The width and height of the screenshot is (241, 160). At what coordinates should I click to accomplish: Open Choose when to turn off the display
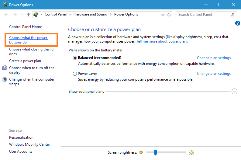(x=32, y=70)
